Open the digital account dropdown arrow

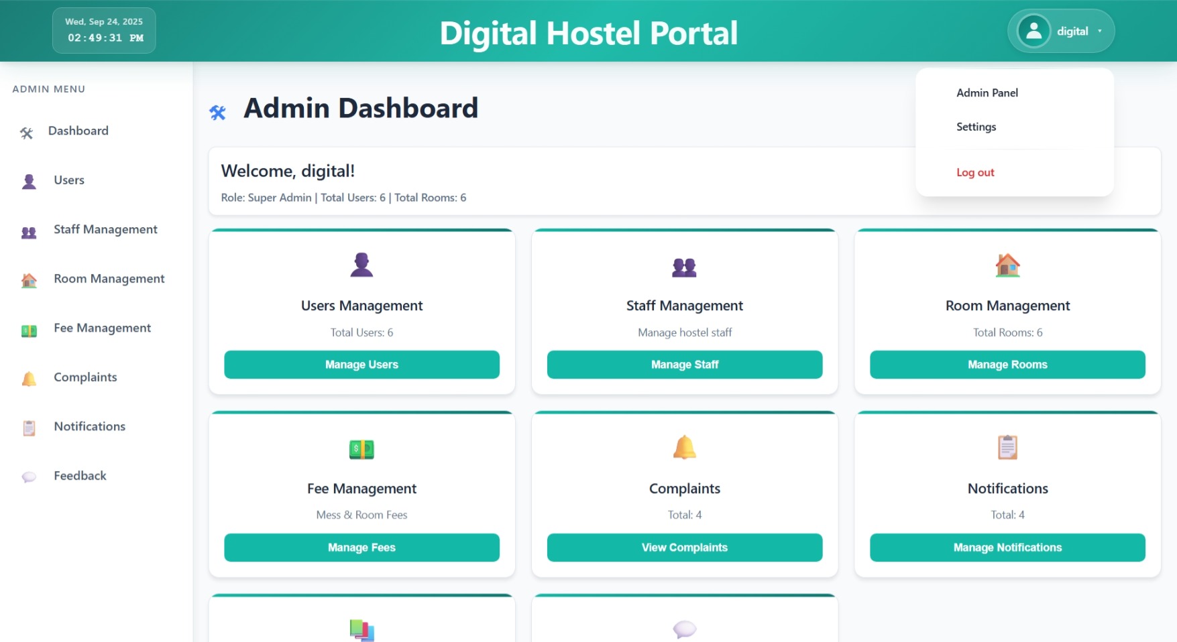1099,30
